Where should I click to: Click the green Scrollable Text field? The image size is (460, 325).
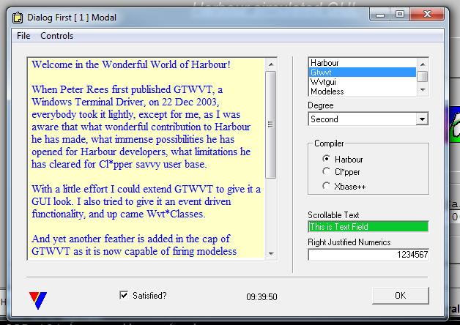point(368,226)
